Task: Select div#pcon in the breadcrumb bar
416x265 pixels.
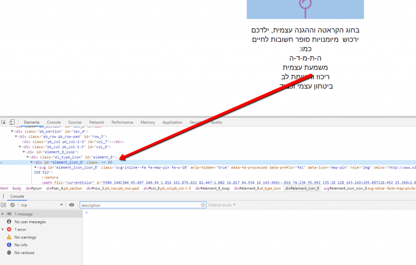Action: tap(33, 188)
